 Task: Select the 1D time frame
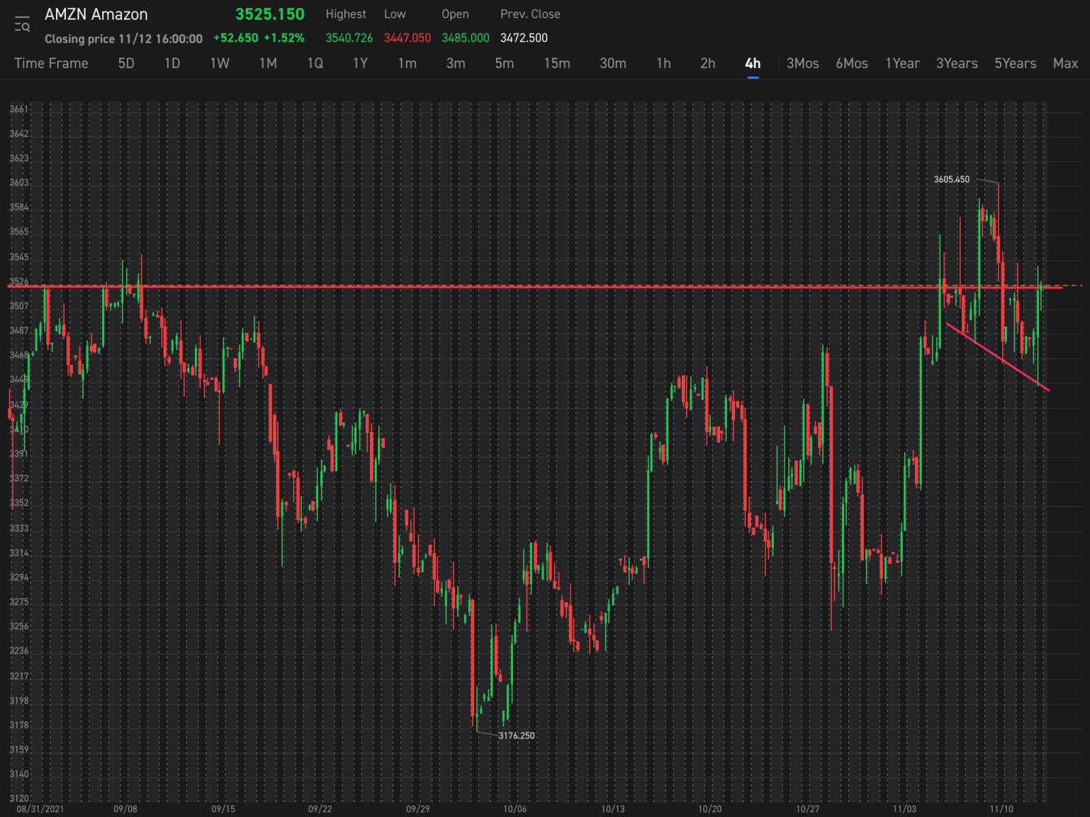[172, 63]
